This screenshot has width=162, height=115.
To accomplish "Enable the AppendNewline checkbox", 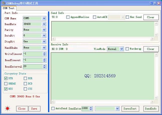I will [68, 17].
